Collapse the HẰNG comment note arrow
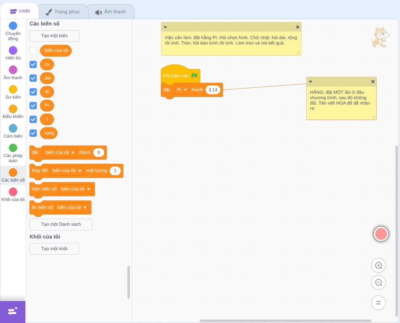The width and height of the screenshot is (400, 323). point(310,82)
